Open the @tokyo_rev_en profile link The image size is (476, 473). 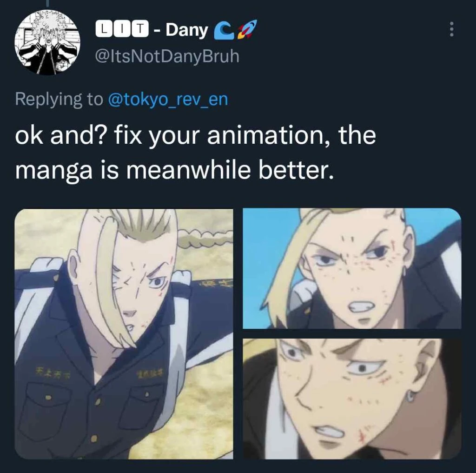[168, 100]
